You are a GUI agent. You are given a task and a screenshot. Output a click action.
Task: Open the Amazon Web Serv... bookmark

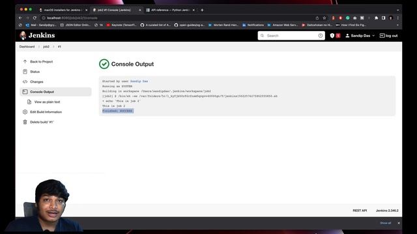click(283, 25)
